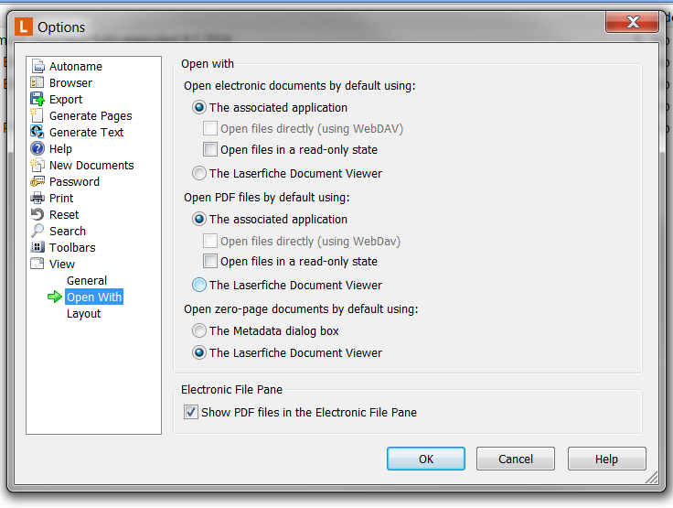Toggle Show PDF files in Electronic File Pane
This screenshot has width=673, height=508.
point(191,412)
